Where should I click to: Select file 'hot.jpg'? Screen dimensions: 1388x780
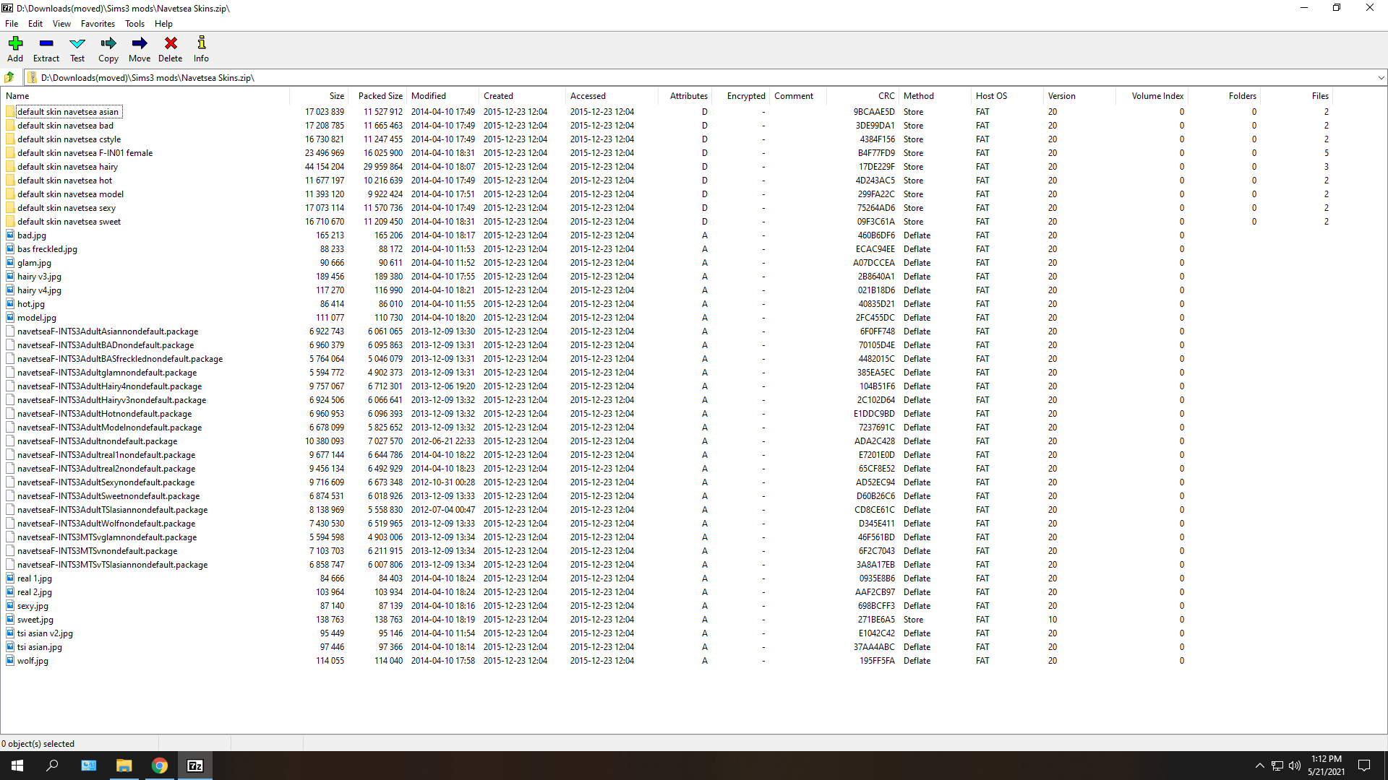pos(31,304)
